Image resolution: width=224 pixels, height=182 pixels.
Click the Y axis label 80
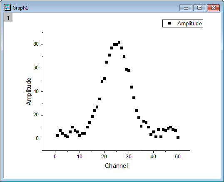coord(36,44)
